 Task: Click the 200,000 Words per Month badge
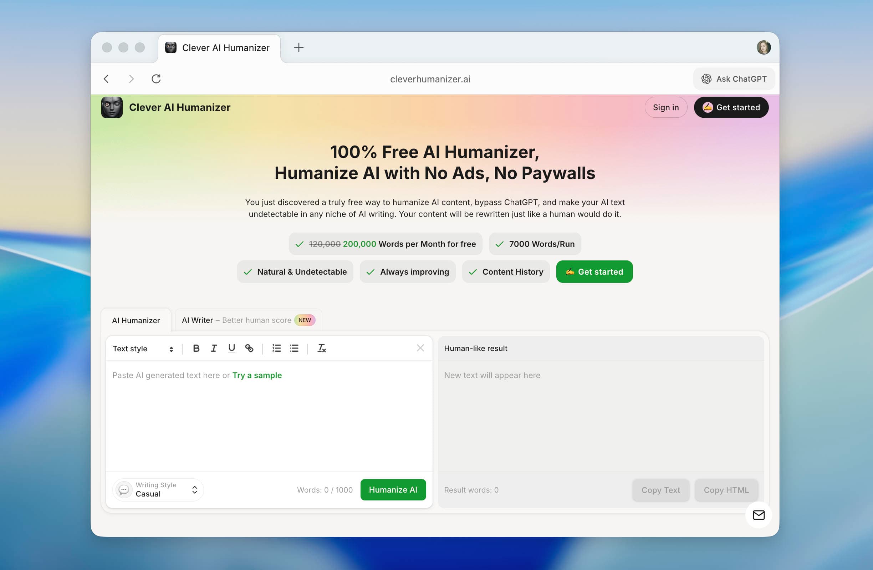(386, 244)
